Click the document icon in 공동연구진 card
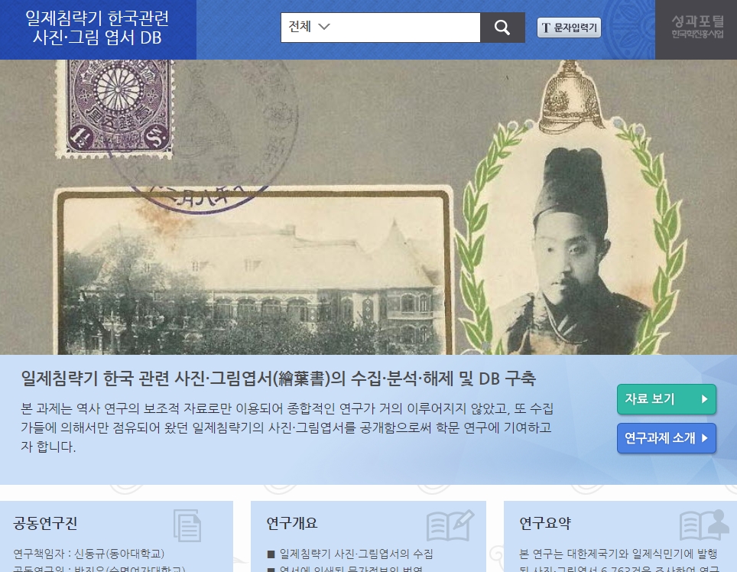This screenshot has height=572, width=737. (187, 525)
